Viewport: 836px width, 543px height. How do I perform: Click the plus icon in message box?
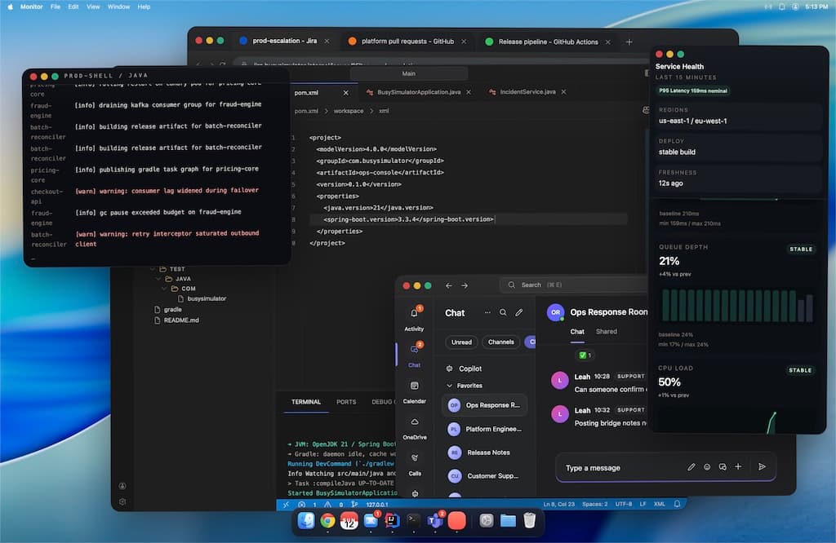738,467
